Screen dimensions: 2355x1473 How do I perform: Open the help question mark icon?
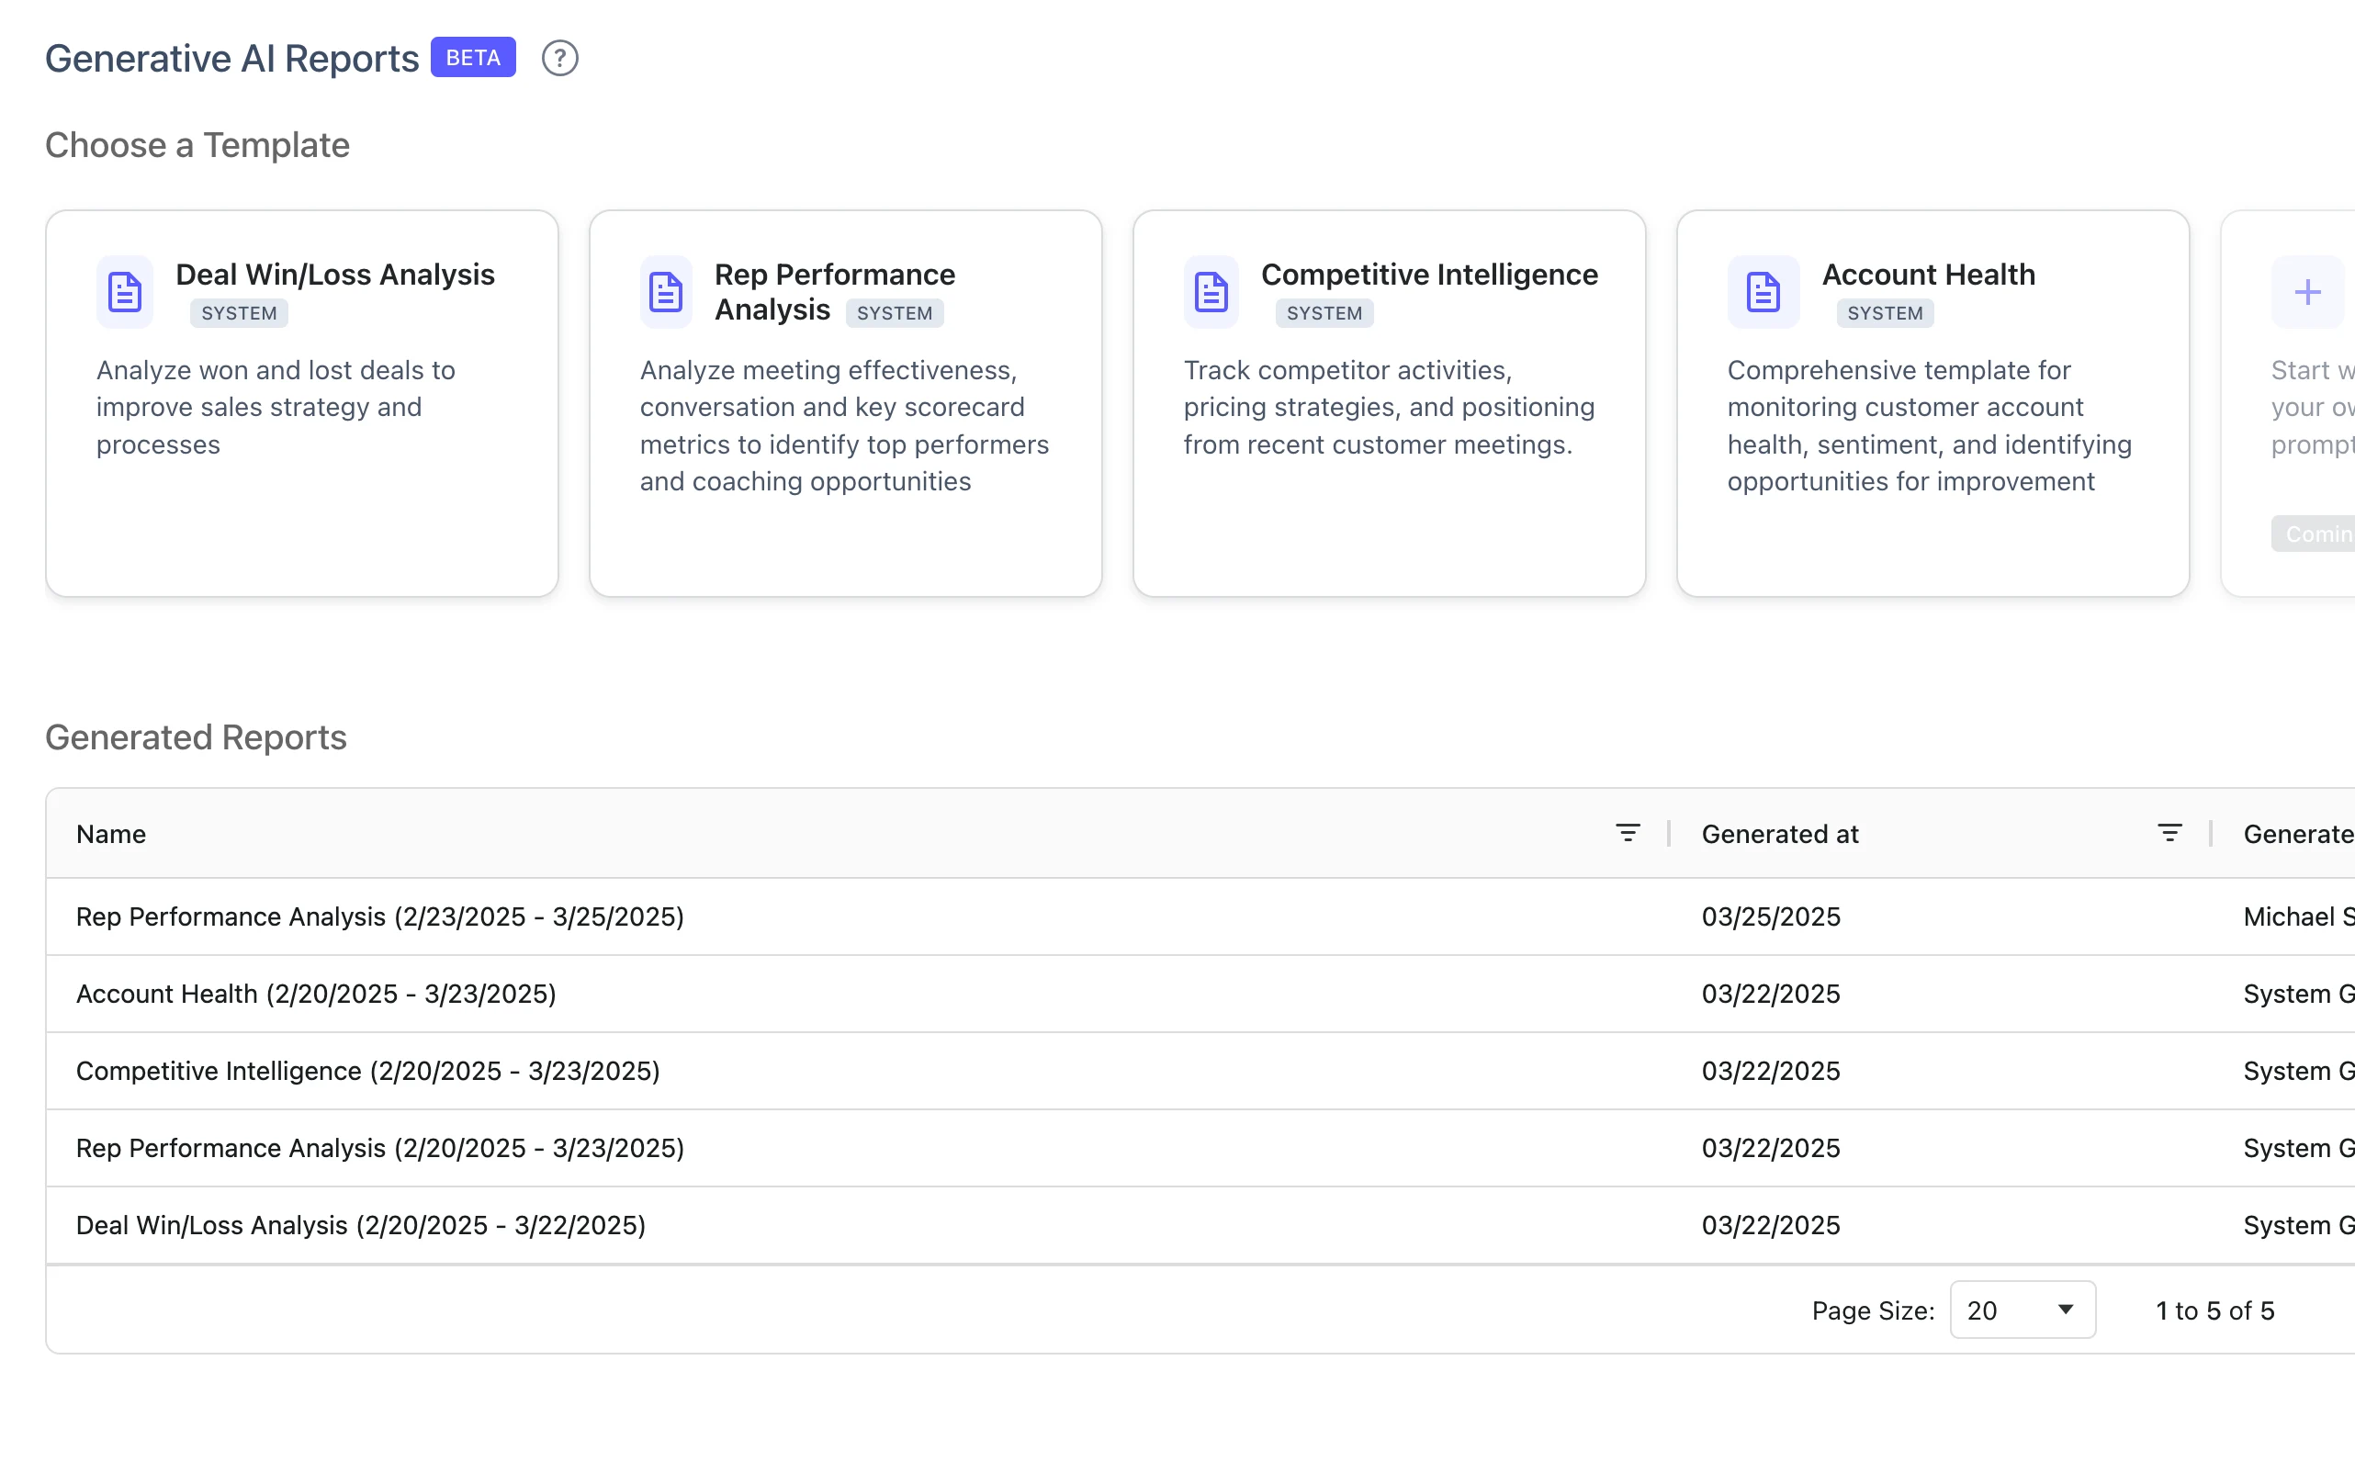559,59
